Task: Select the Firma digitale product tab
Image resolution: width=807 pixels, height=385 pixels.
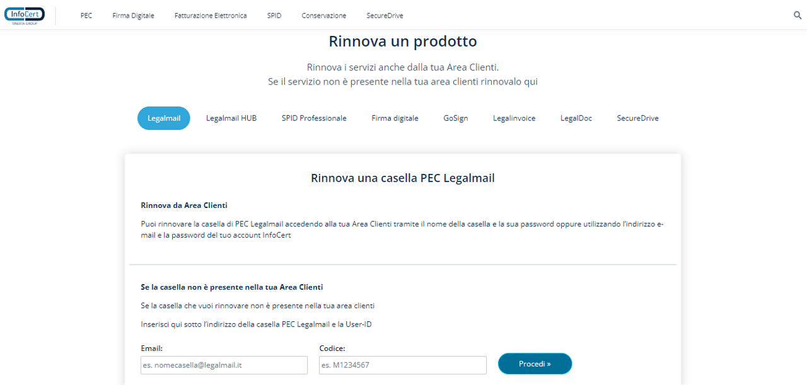Action: tap(395, 118)
